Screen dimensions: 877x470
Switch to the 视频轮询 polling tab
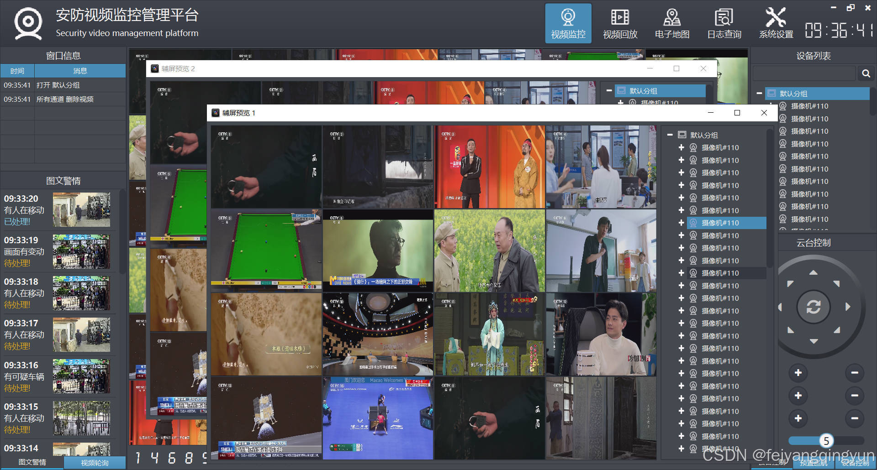tap(95, 463)
